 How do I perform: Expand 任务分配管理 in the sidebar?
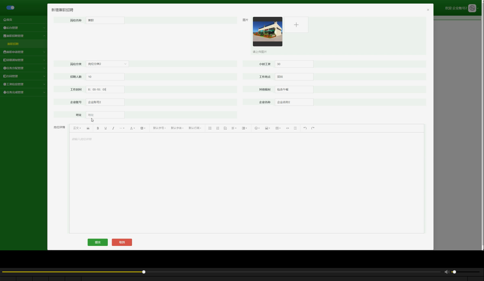coord(24,68)
